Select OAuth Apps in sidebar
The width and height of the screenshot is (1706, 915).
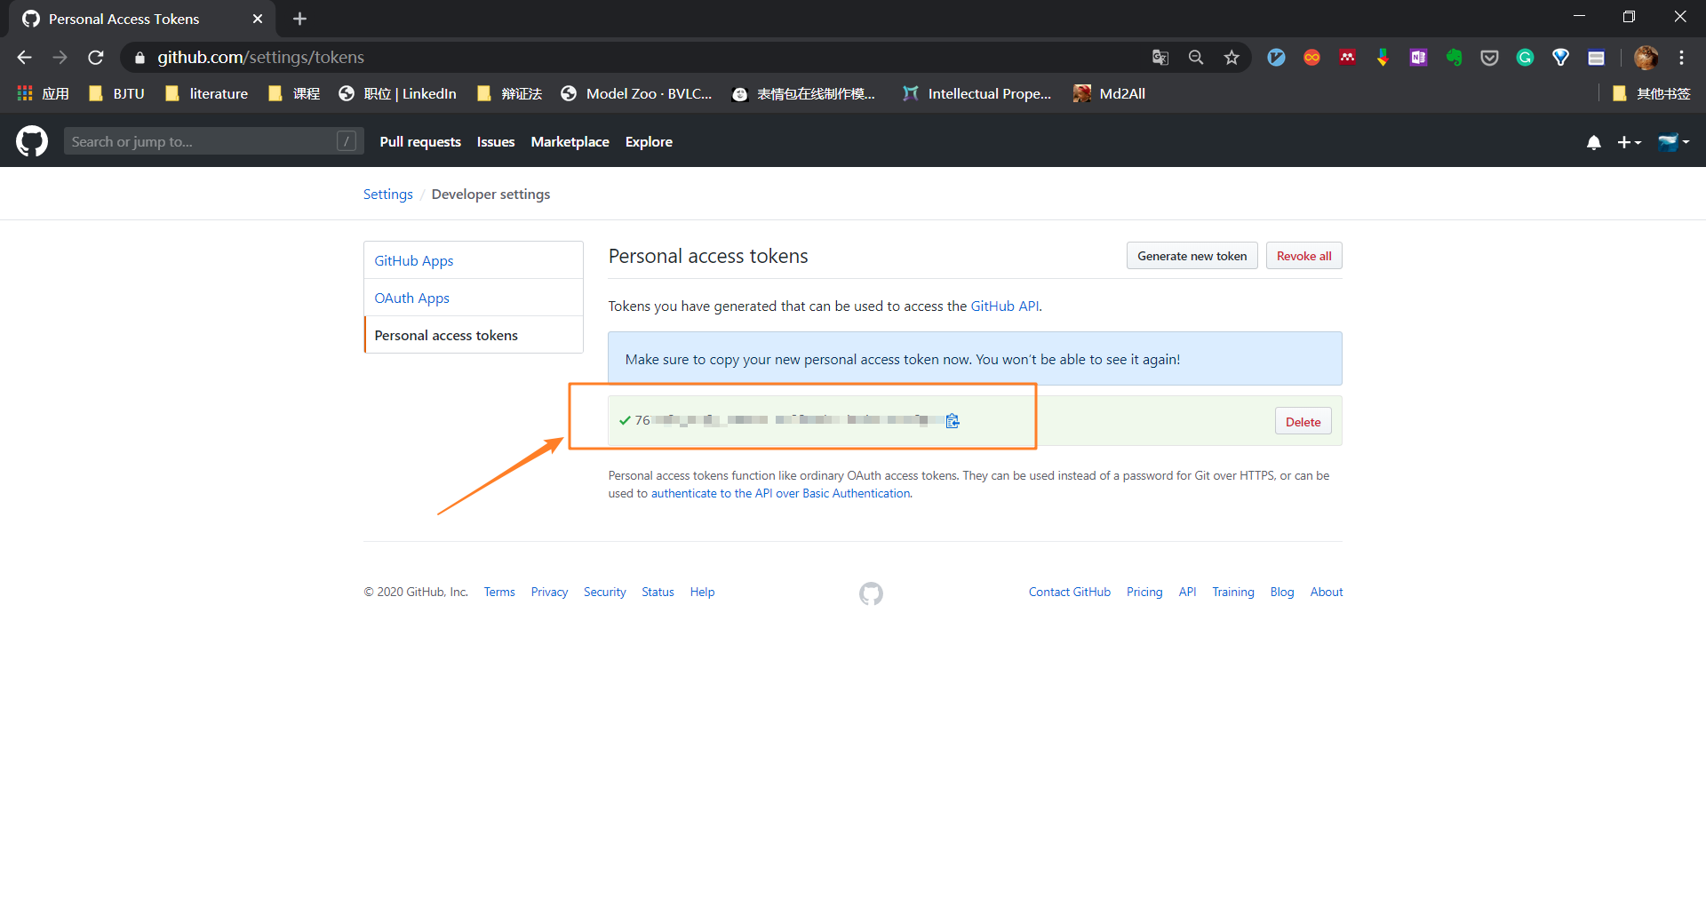pos(474,298)
